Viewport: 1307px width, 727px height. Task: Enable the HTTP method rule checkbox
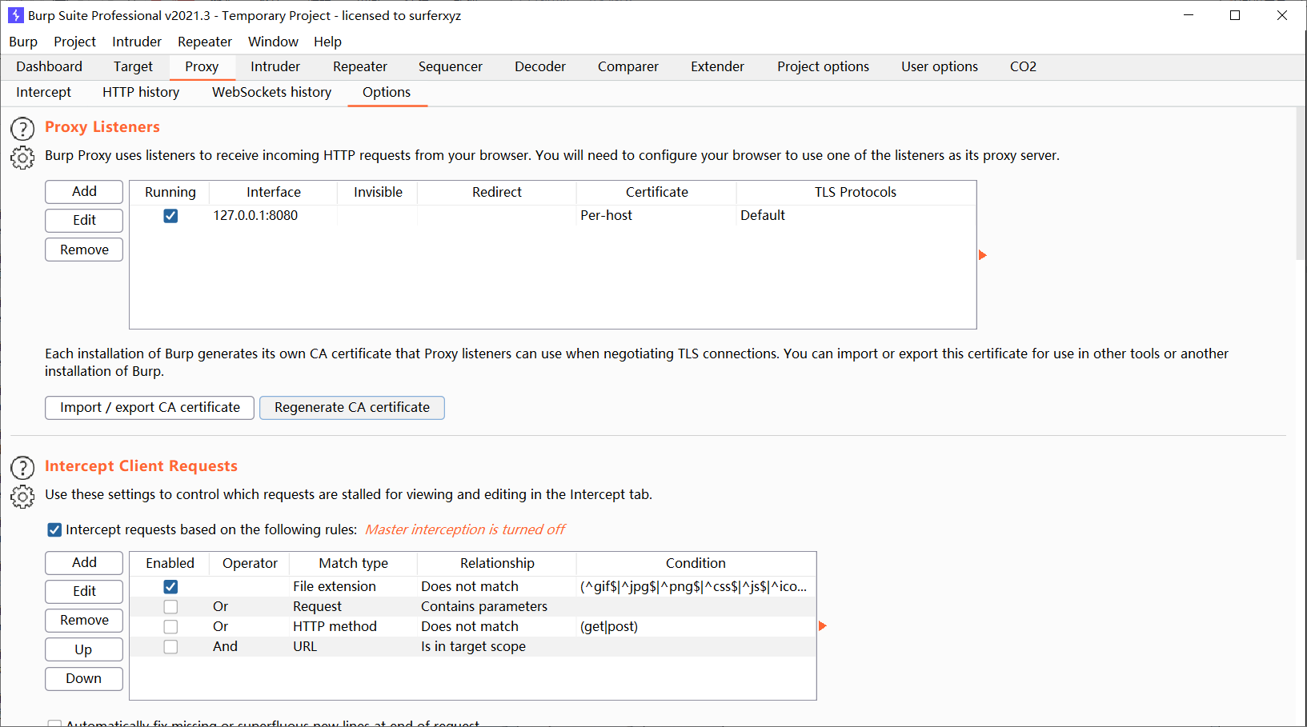point(170,627)
